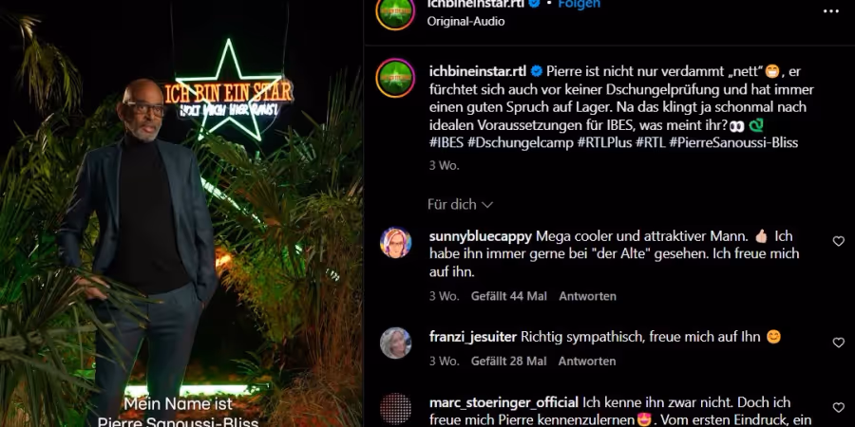The image size is (855, 427).
Task: View likes 'Gefällt 44 Mal' on first comment
Action: [509, 296]
